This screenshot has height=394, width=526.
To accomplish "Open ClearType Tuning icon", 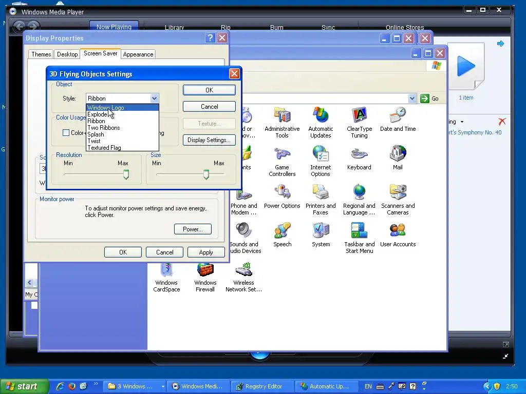I will (359, 122).
